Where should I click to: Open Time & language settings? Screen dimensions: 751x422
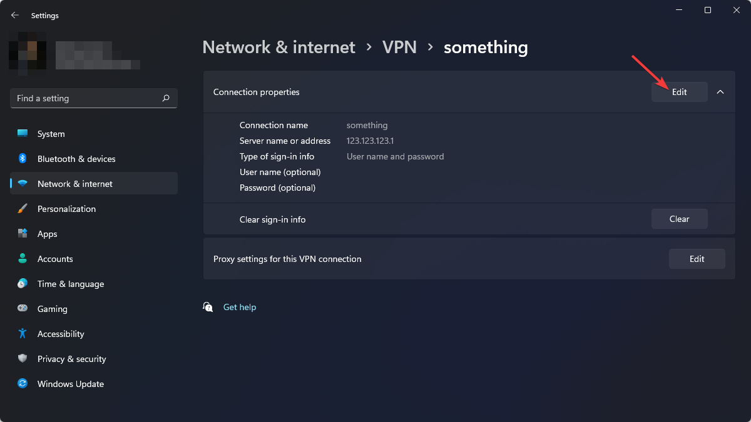coord(70,283)
